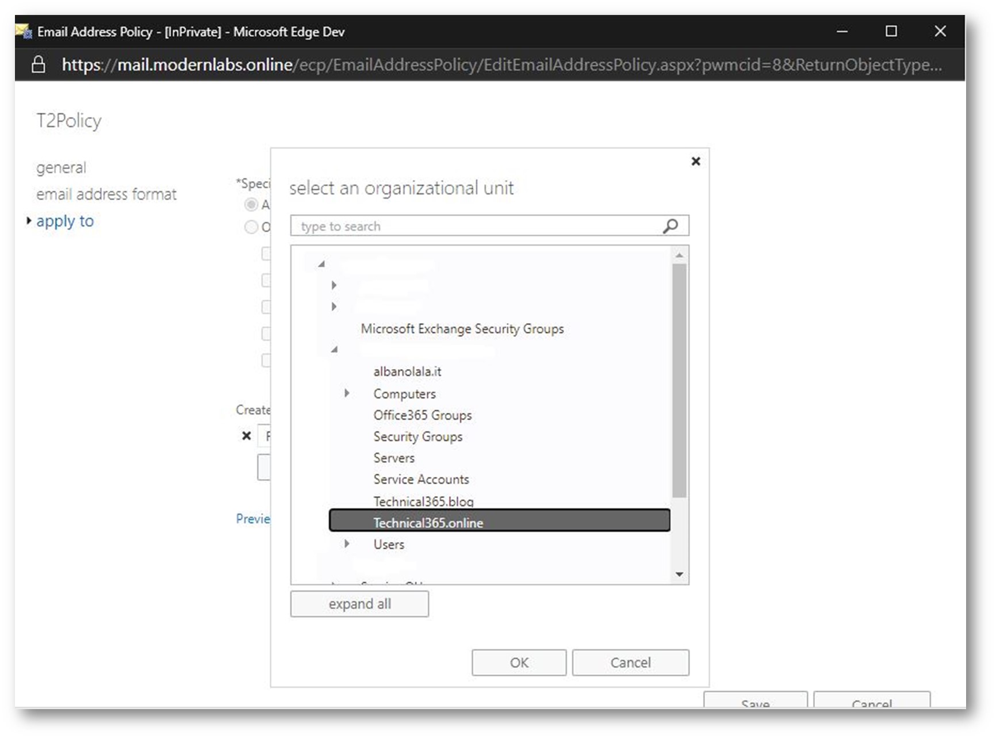Minimize the Edge browser window
The height and width of the screenshot is (739, 996).
842,32
